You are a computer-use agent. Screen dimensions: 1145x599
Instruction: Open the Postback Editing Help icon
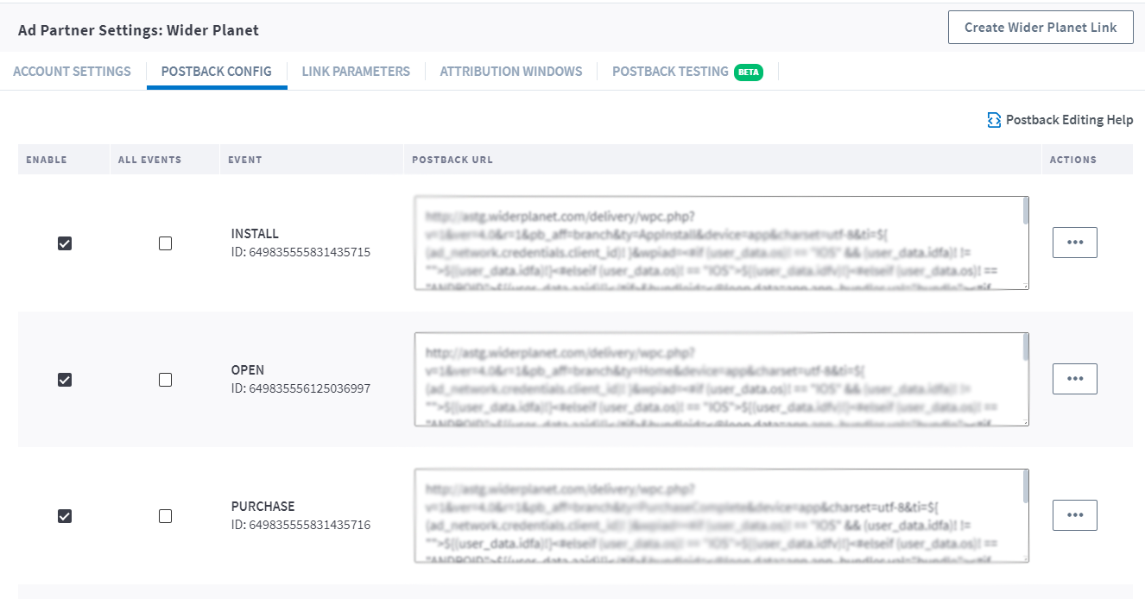tap(994, 120)
